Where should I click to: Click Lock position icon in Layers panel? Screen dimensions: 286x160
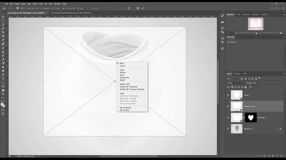[239, 87]
